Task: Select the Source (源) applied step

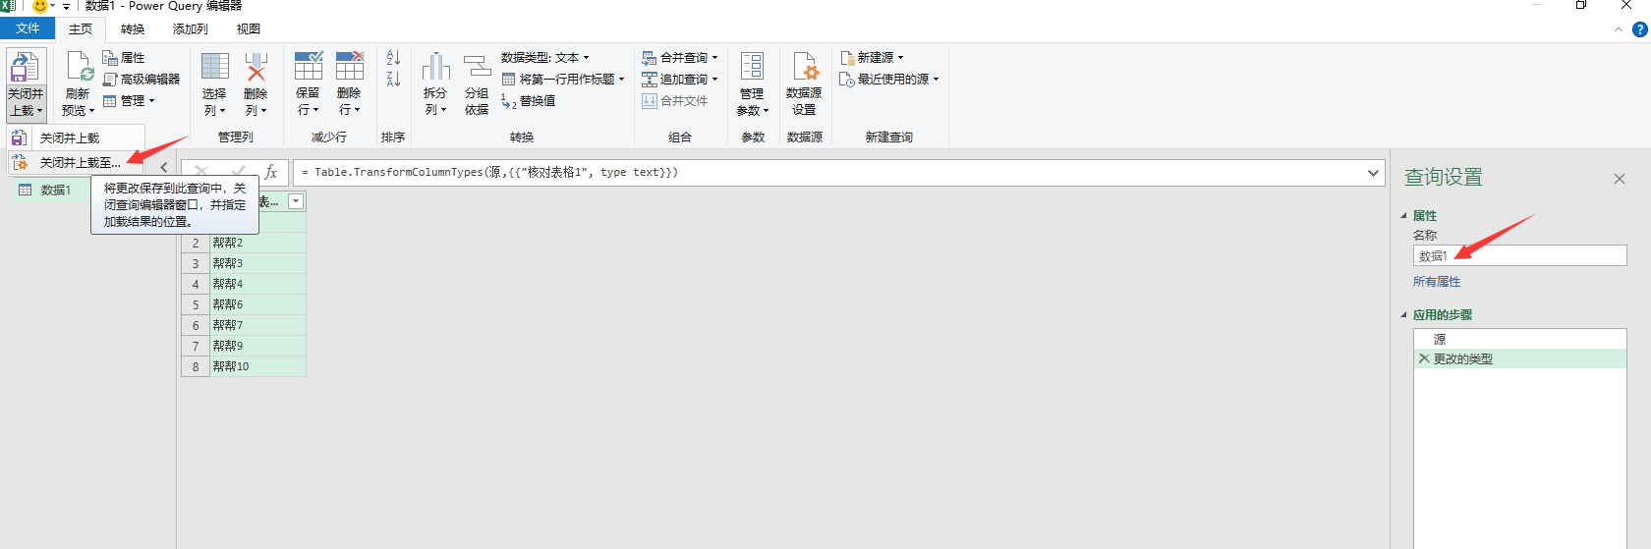Action: click(x=1520, y=339)
